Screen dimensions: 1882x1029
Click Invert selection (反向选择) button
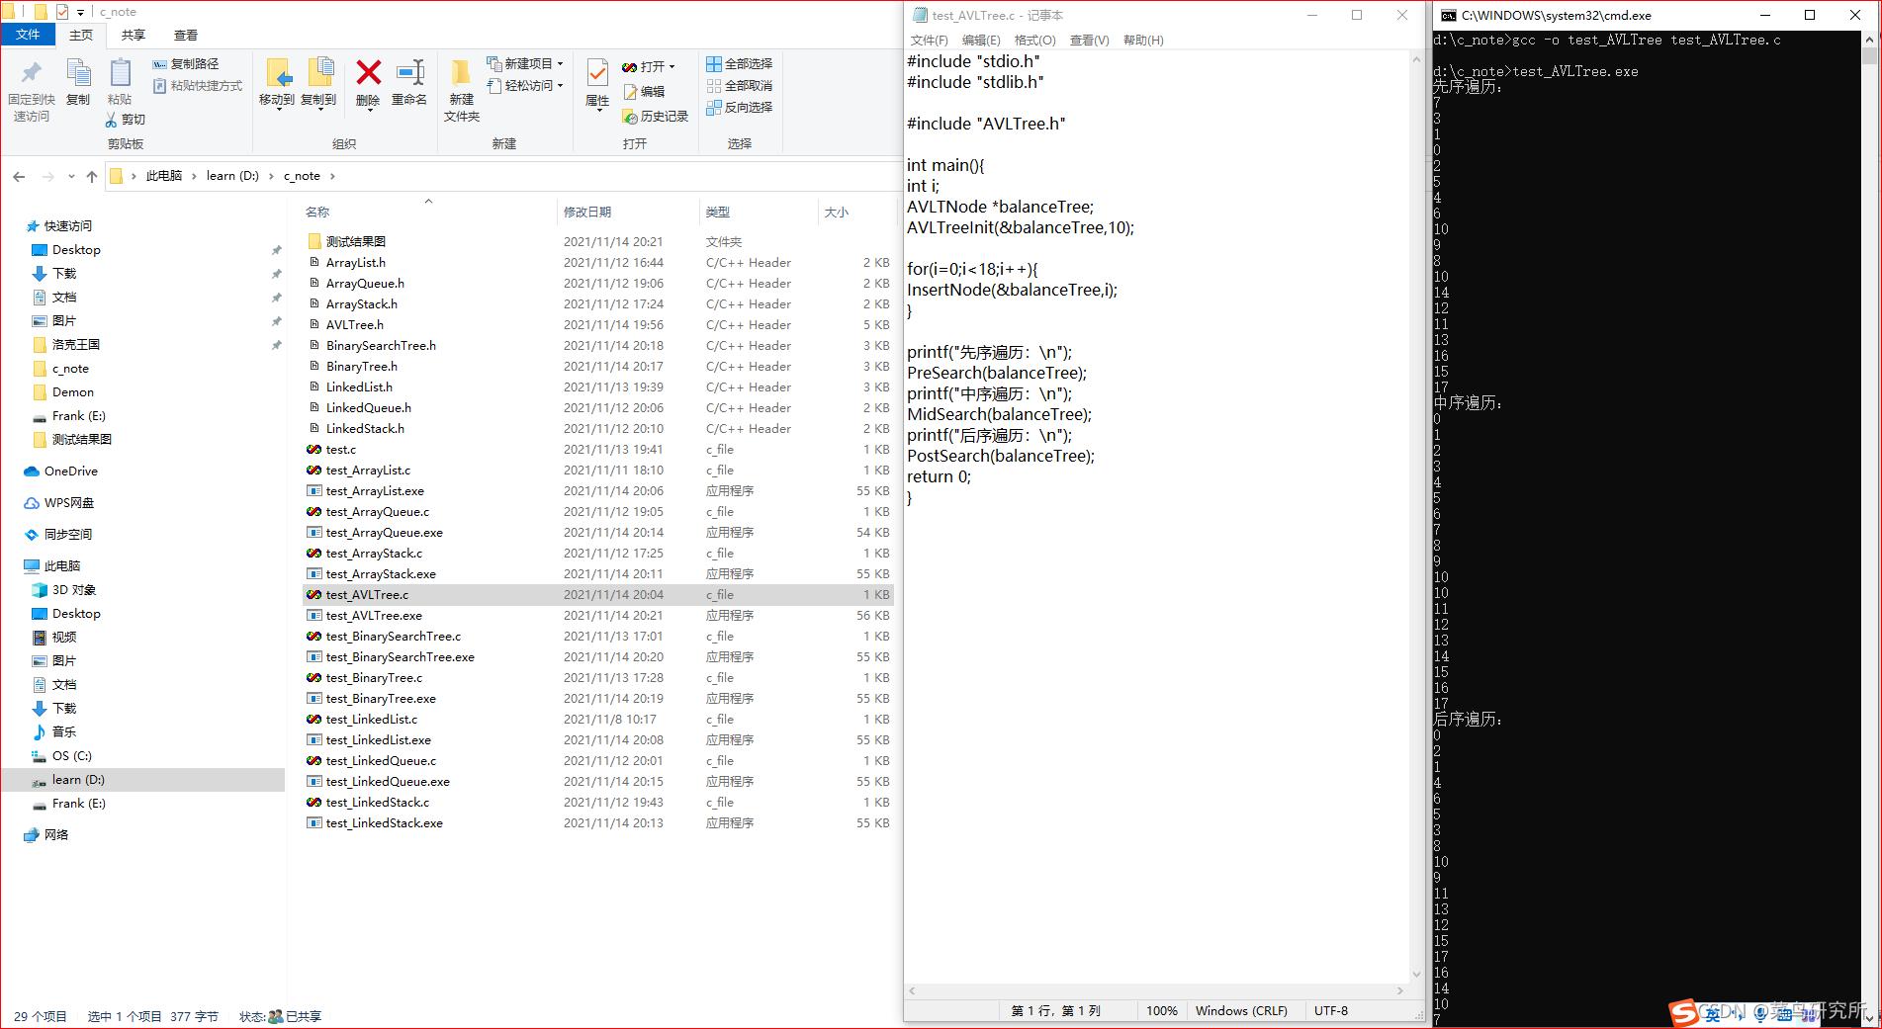(x=740, y=108)
